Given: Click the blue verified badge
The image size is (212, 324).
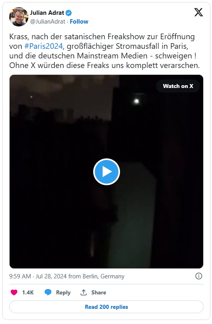Looking at the screenshot, I should tap(69, 13).
